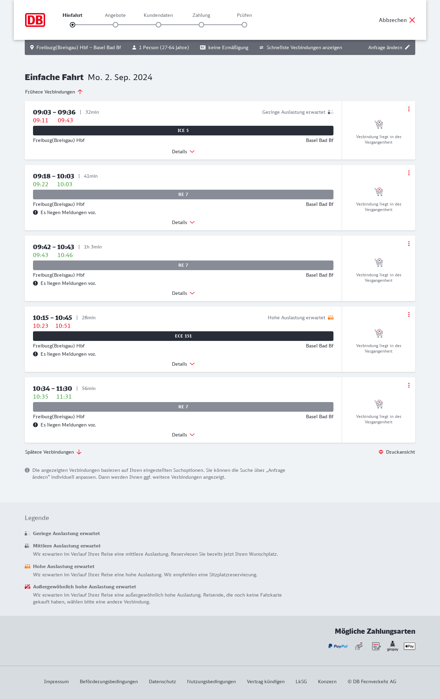Click the ECE 151 train bar
440x699 pixels.
183,336
